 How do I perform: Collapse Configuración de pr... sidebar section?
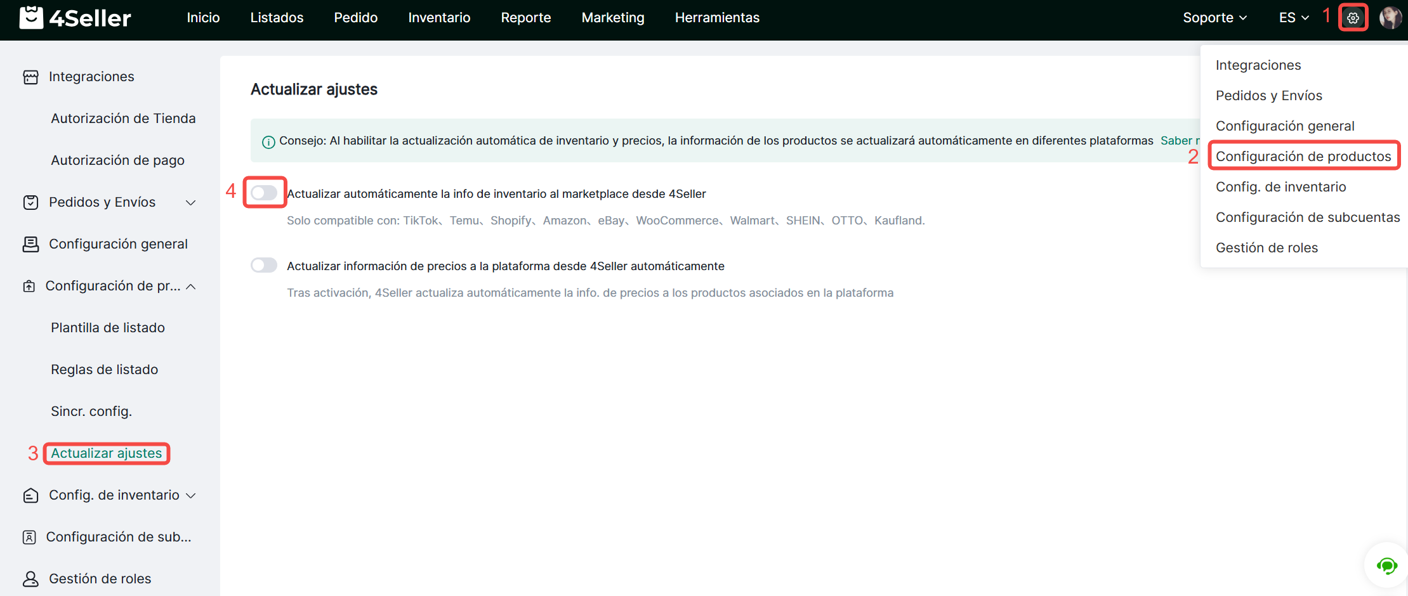(x=190, y=286)
